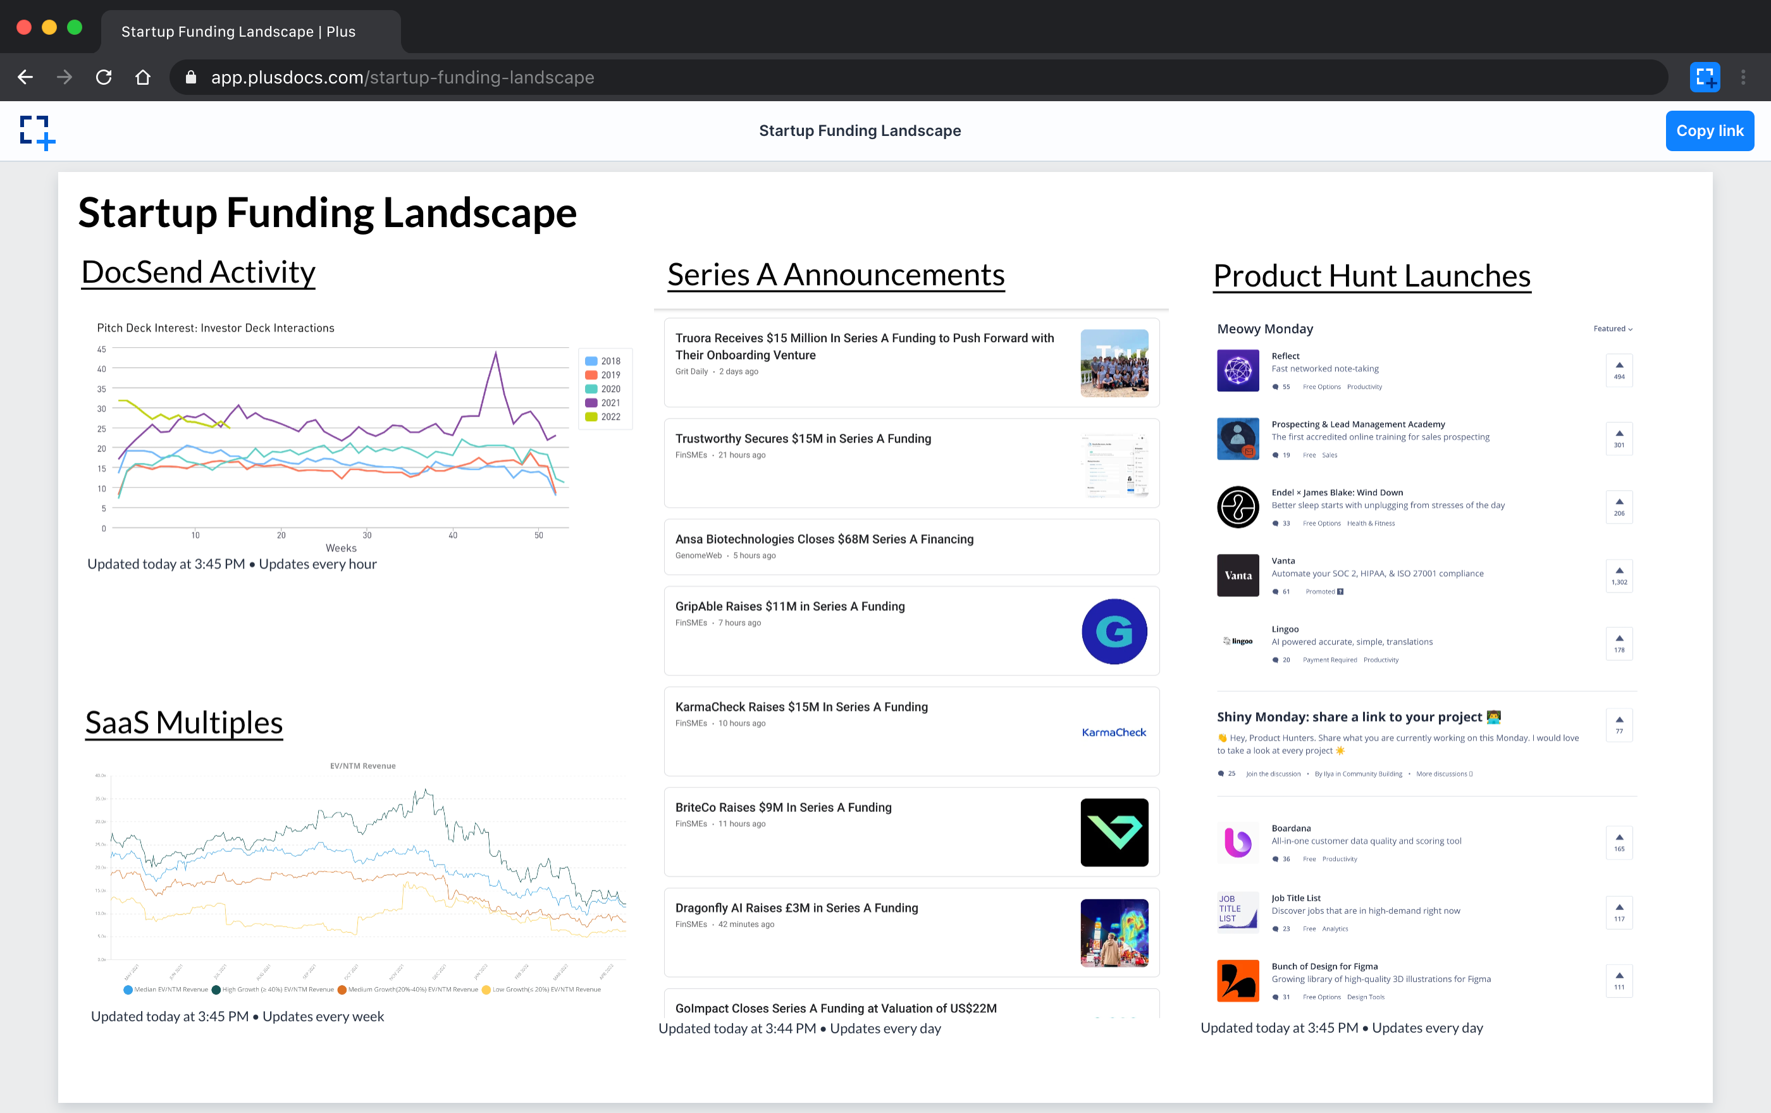This screenshot has width=1771, height=1113.
Task: Open GripAble Raises $11M headline
Action: coord(790,606)
